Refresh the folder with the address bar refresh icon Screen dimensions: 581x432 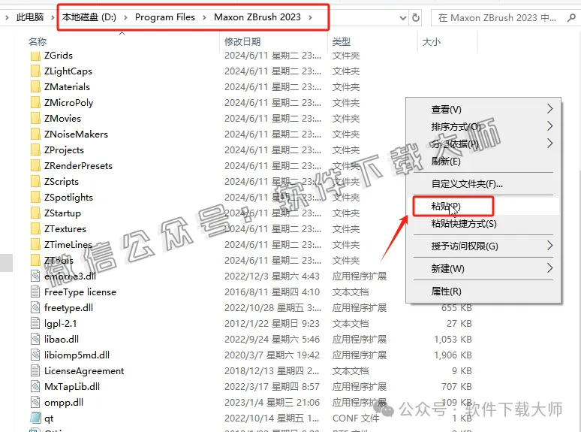pyautogui.click(x=416, y=17)
